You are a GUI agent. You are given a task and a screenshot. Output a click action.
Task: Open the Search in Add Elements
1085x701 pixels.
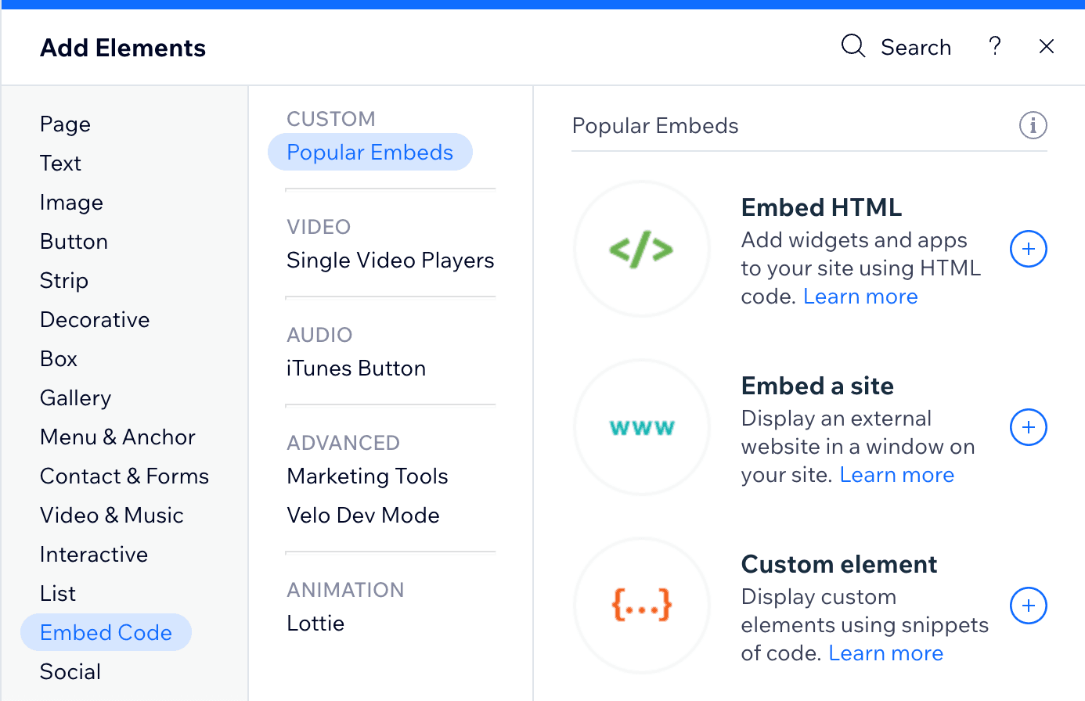tap(896, 47)
